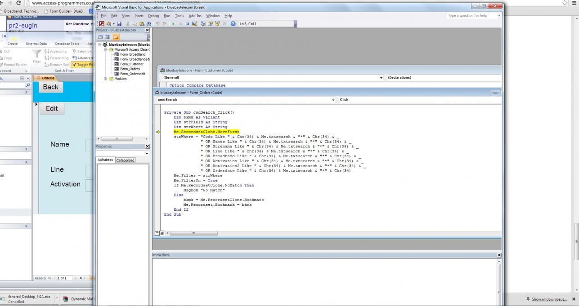Click the Undo arrow icon
Viewport: 579px width, 306px height.
(157, 24)
